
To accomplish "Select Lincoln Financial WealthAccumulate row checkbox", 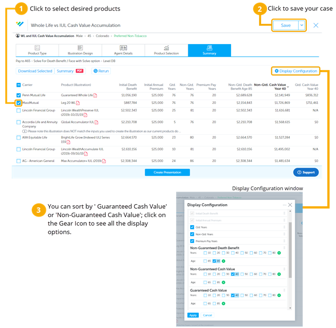I will pos(19,149).
